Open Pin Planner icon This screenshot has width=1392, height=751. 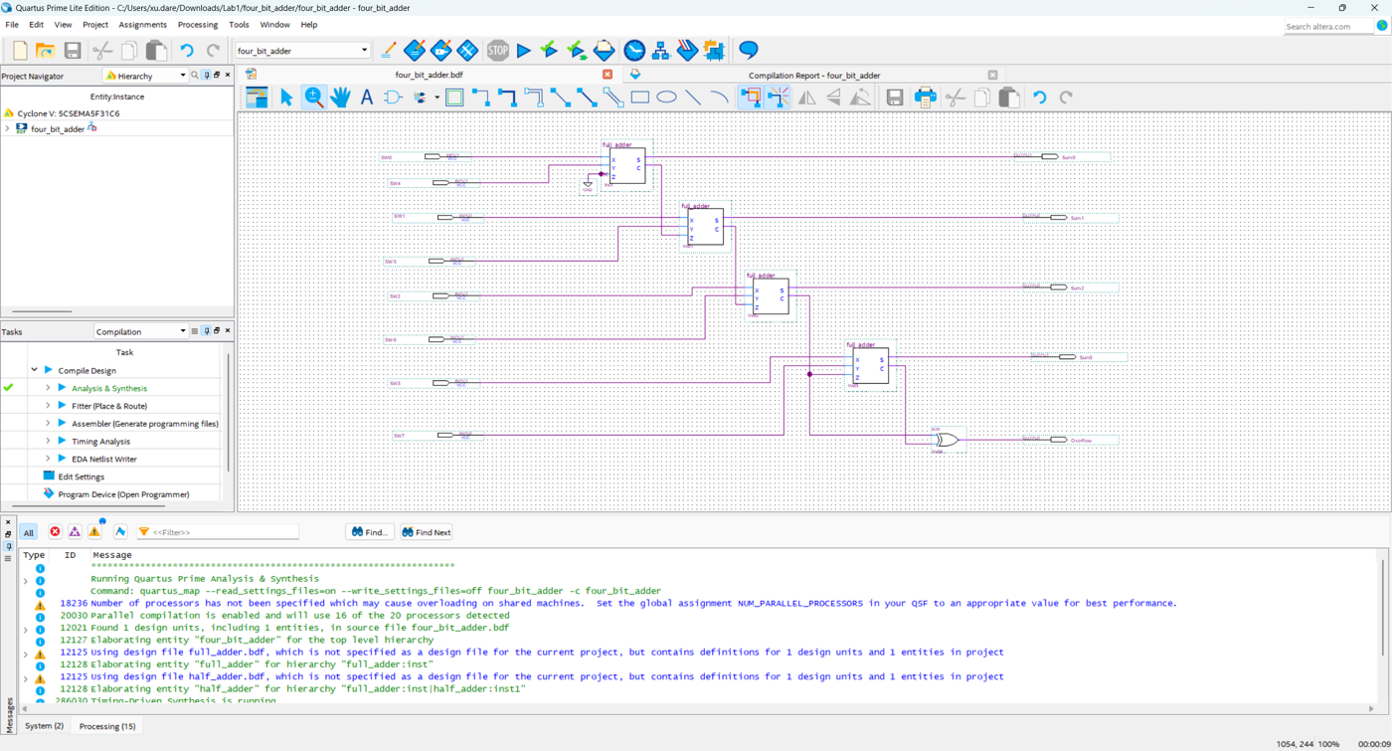pyautogui.click(x=441, y=50)
